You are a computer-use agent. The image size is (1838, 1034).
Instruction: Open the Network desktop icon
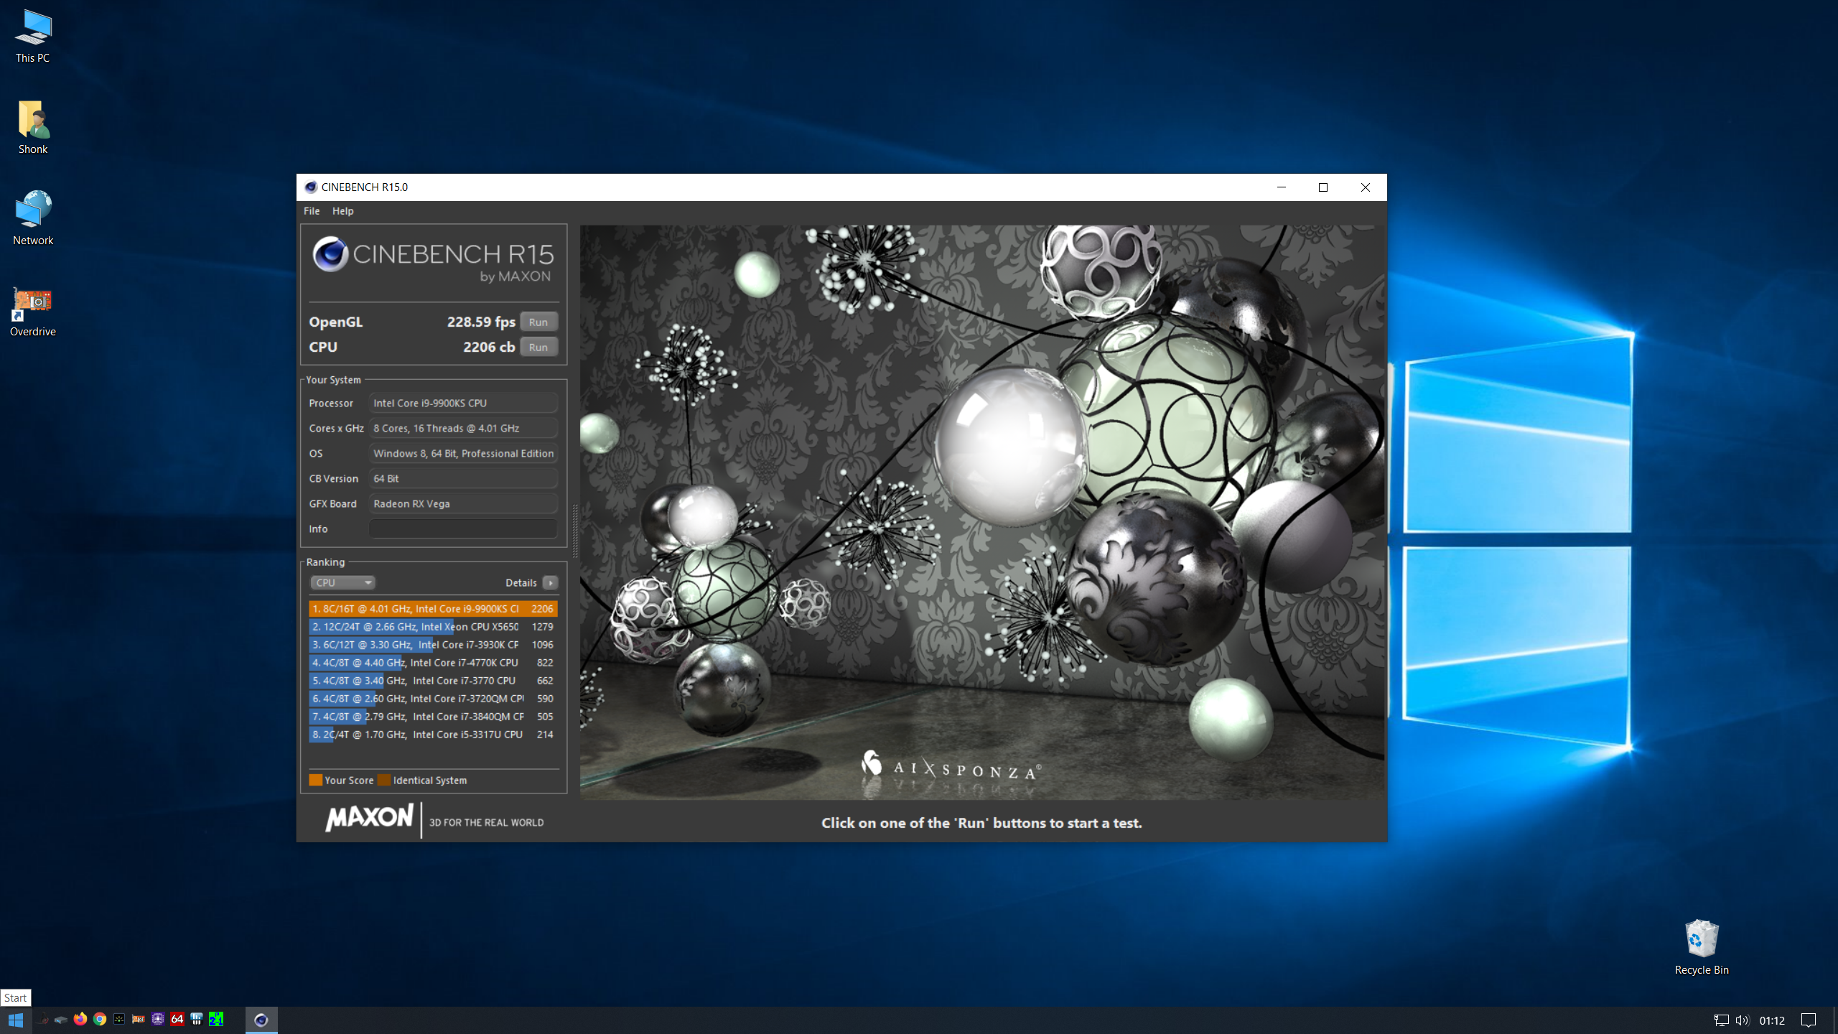tap(33, 218)
